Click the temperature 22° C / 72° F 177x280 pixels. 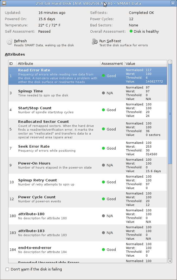tap(49, 25)
